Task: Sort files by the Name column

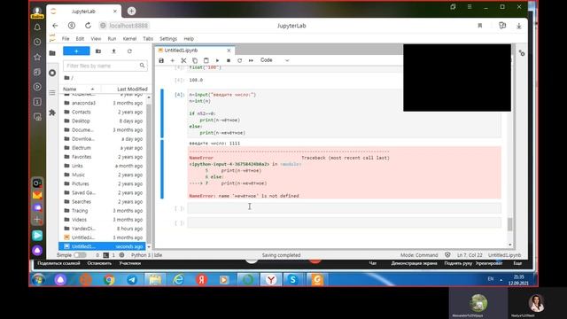Action: pyautogui.click(x=79, y=89)
